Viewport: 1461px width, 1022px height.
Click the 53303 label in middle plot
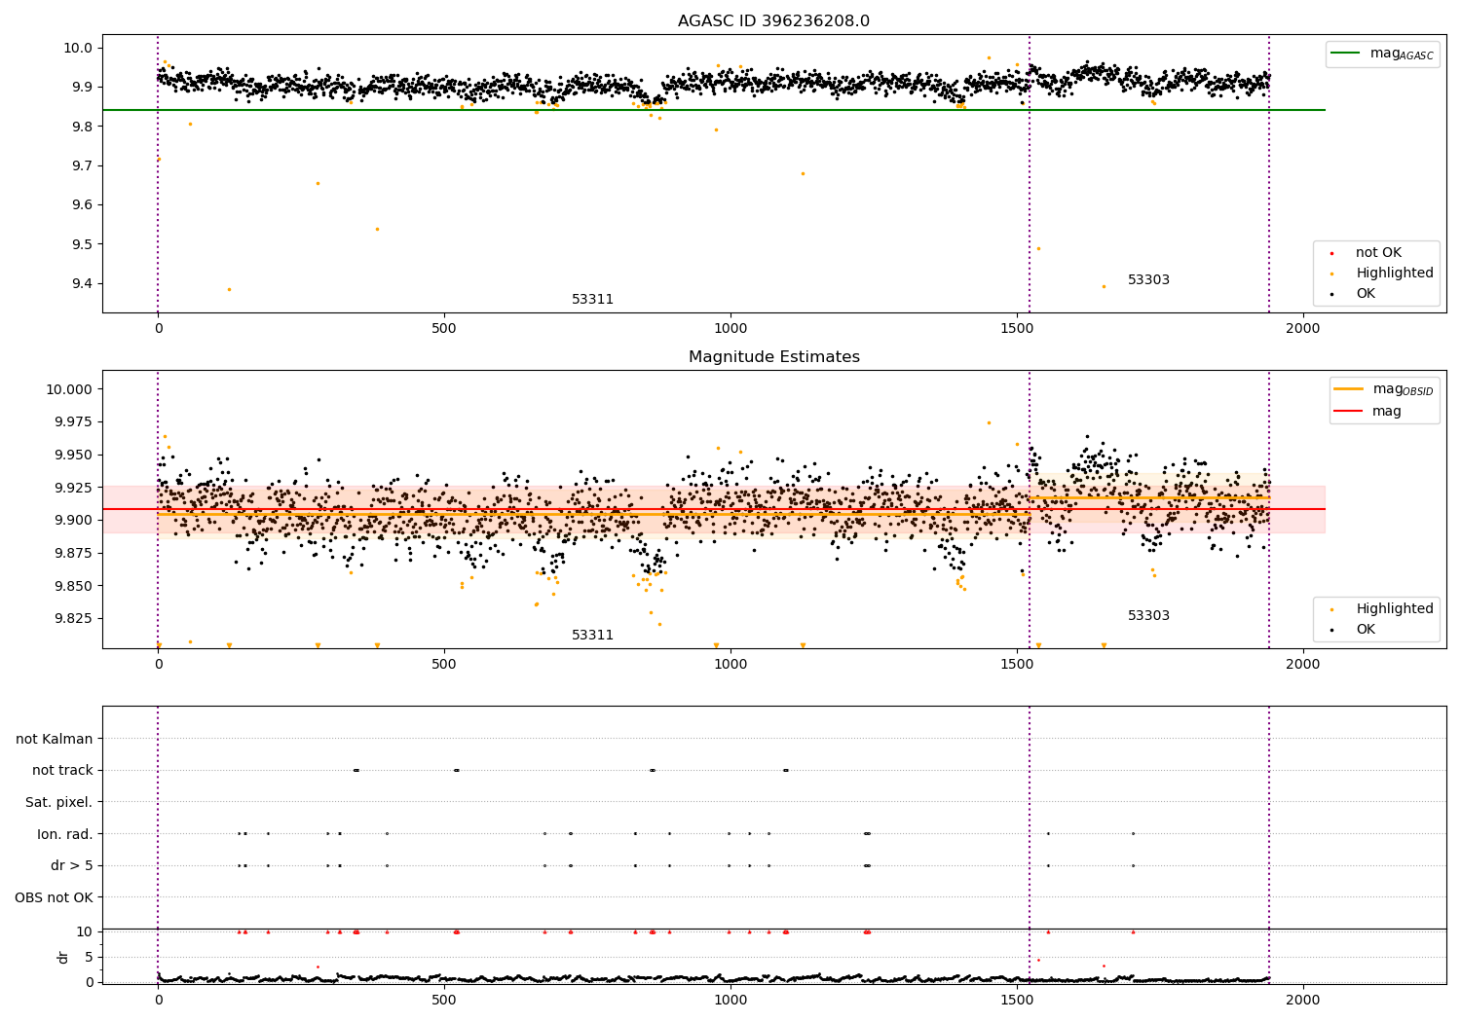(x=1148, y=616)
